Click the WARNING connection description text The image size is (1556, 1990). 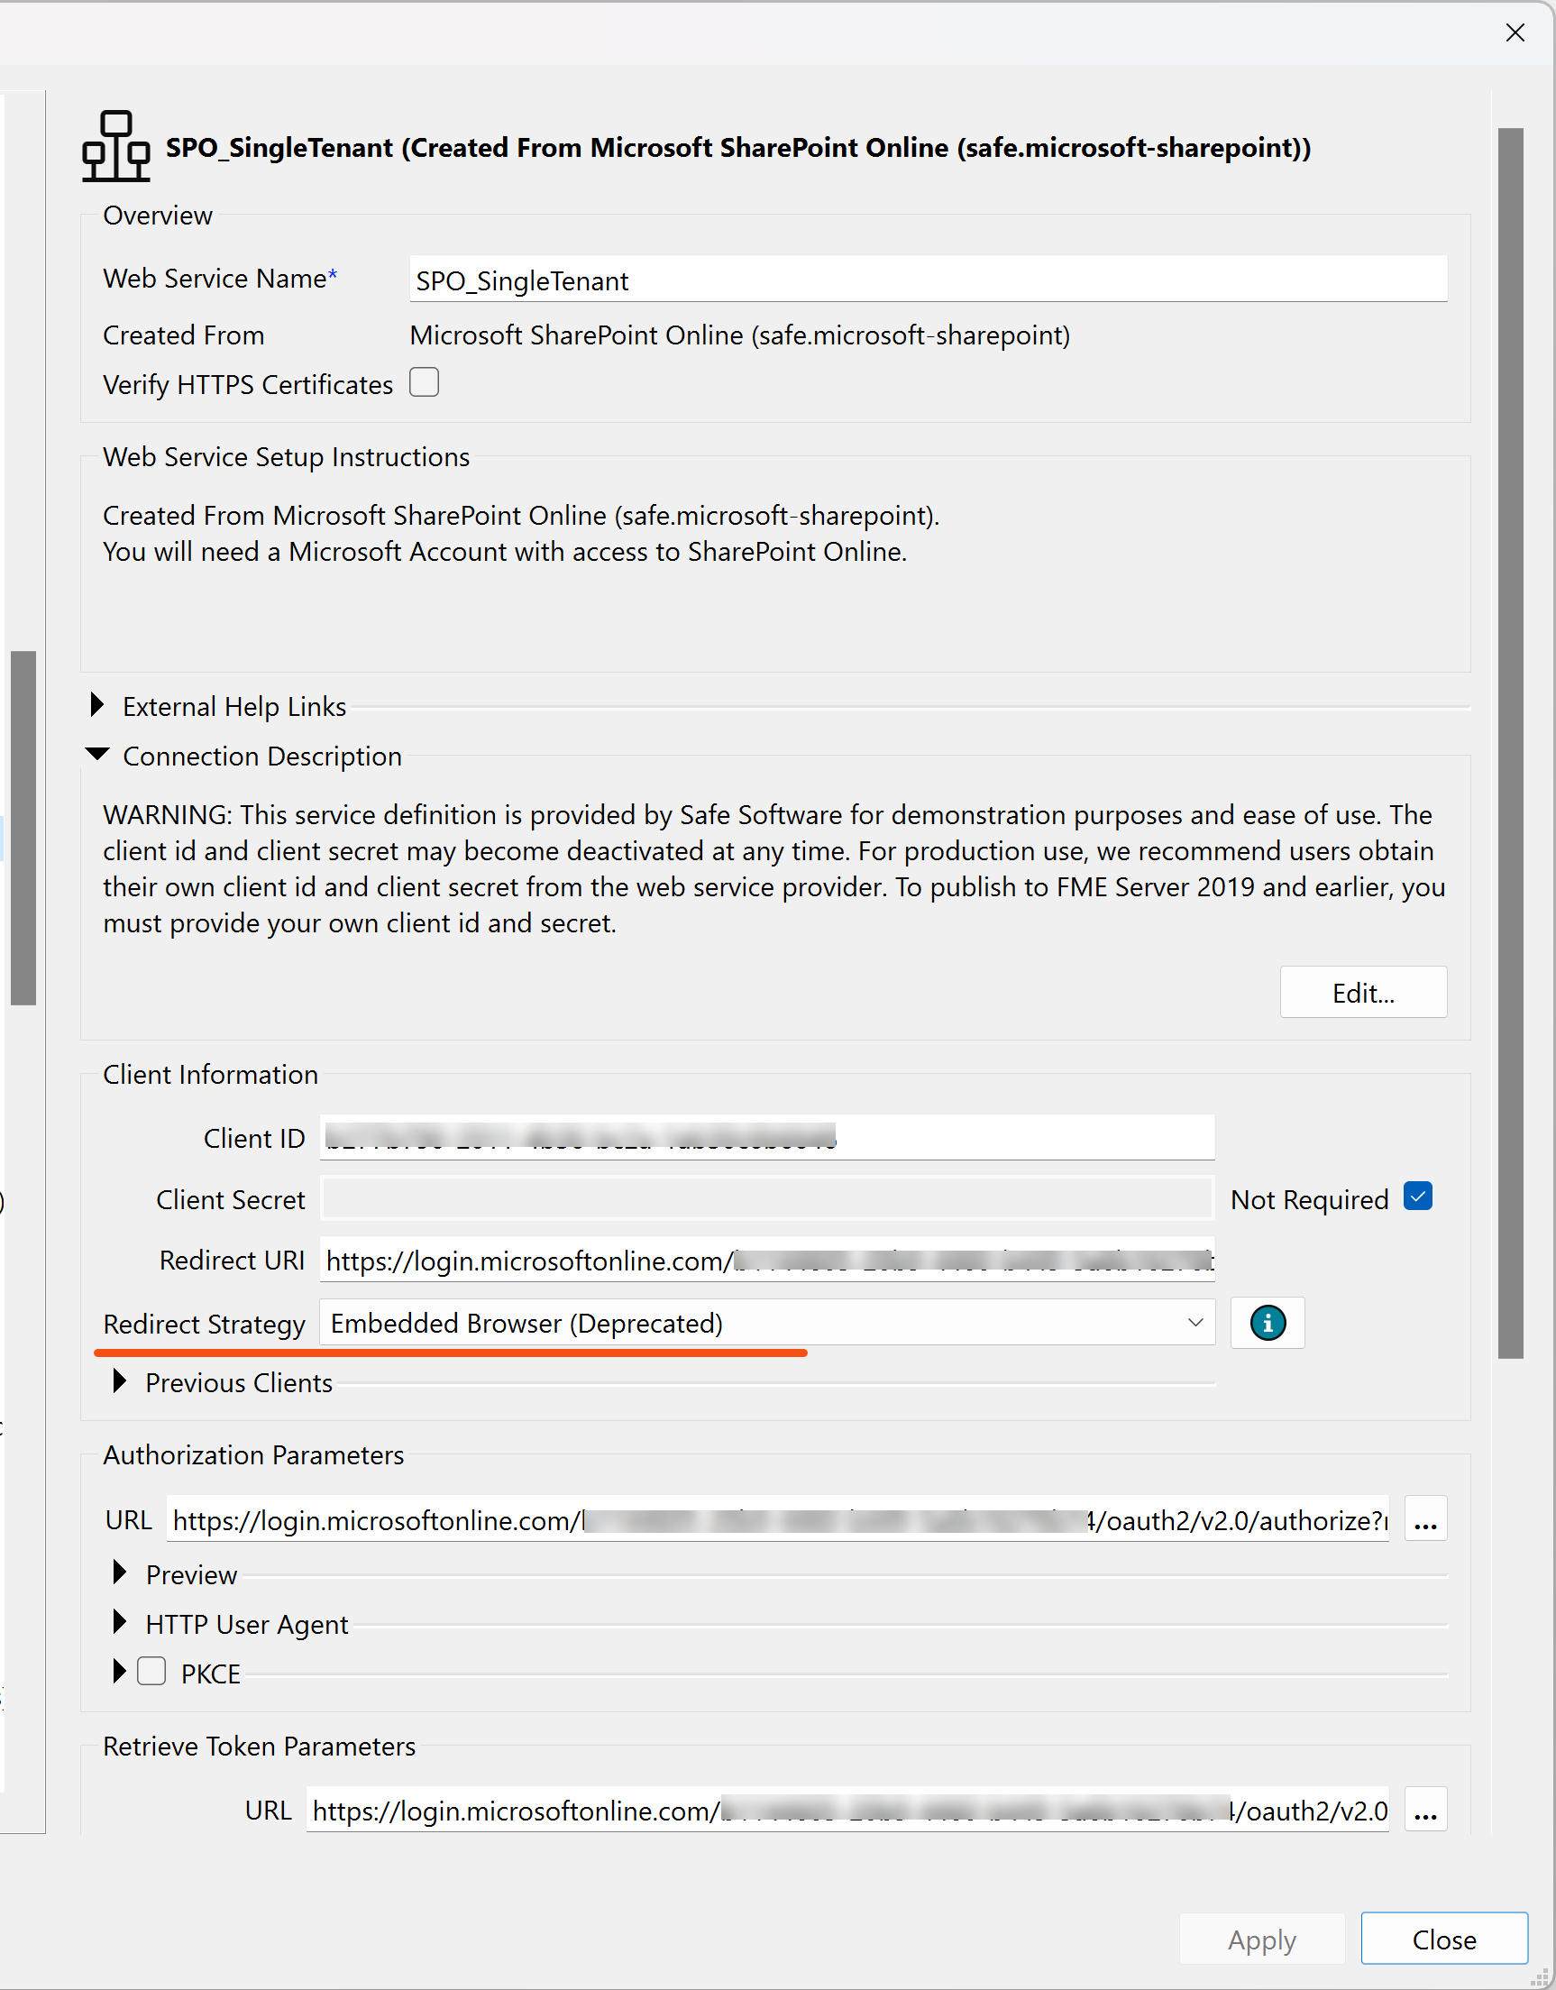pos(774,868)
